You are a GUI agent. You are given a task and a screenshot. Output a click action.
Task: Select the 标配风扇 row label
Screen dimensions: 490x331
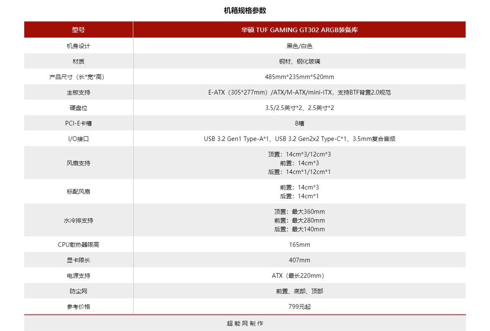click(x=78, y=192)
